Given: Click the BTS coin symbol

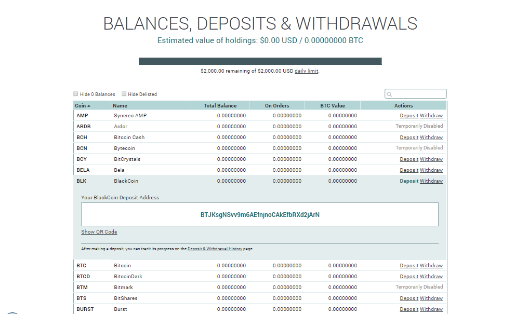Looking at the screenshot, I should pos(81,298).
